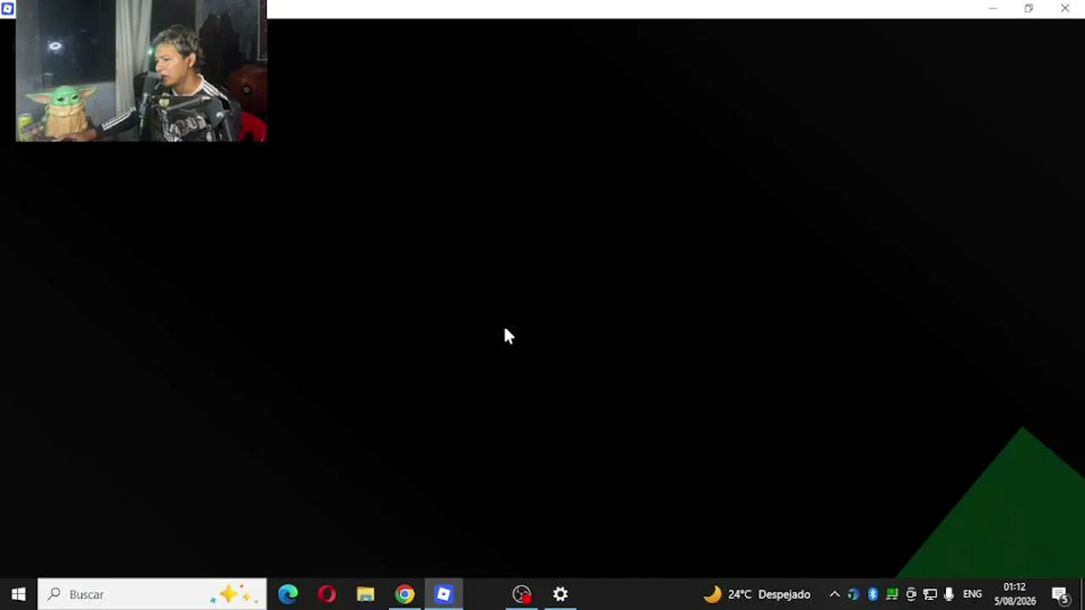The height and width of the screenshot is (610, 1085).
Task: Select the Roblox taskbar icon
Action: point(443,594)
